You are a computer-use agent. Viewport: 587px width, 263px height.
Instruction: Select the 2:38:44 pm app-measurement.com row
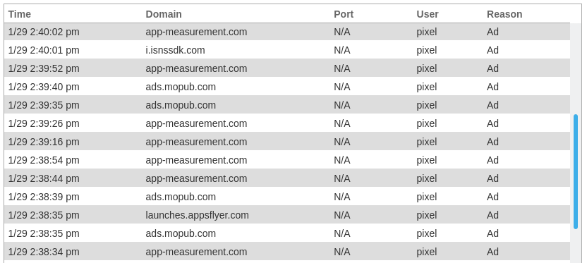point(287,178)
